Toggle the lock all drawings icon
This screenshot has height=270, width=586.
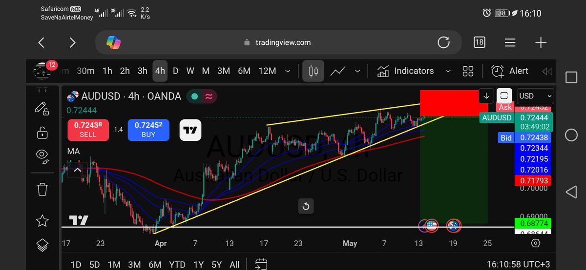click(x=42, y=132)
